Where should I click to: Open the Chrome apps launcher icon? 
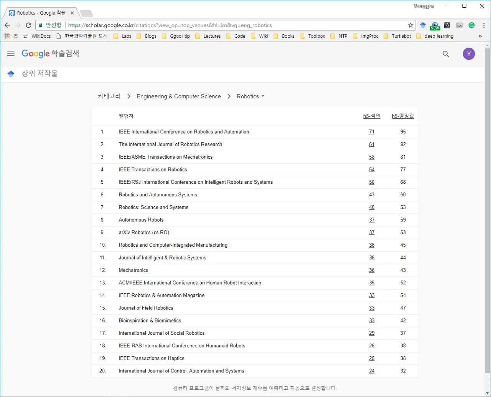click(x=7, y=36)
